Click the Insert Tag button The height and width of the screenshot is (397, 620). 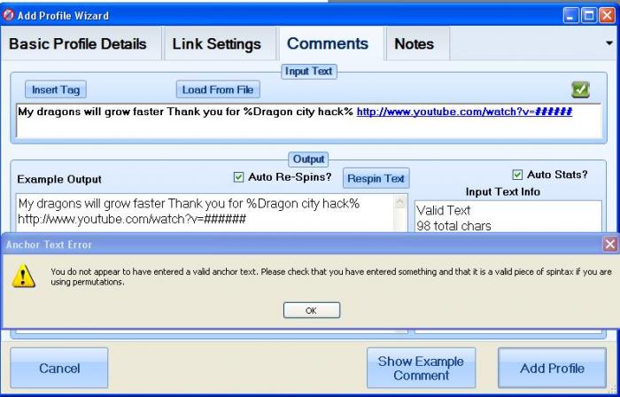pos(56,90)
